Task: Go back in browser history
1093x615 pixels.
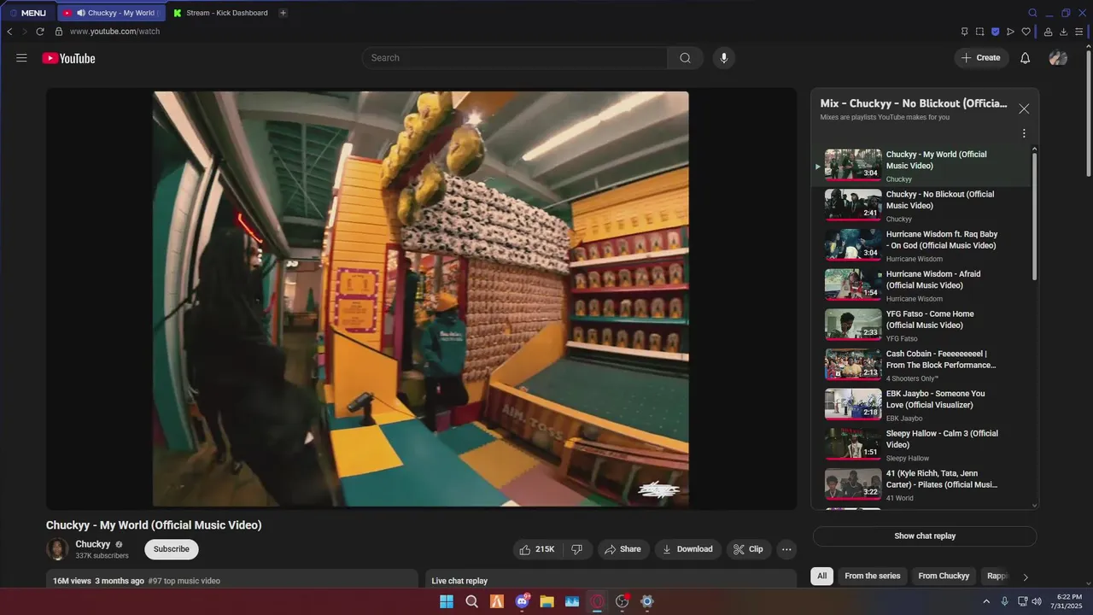Action: tap(9, 32)
